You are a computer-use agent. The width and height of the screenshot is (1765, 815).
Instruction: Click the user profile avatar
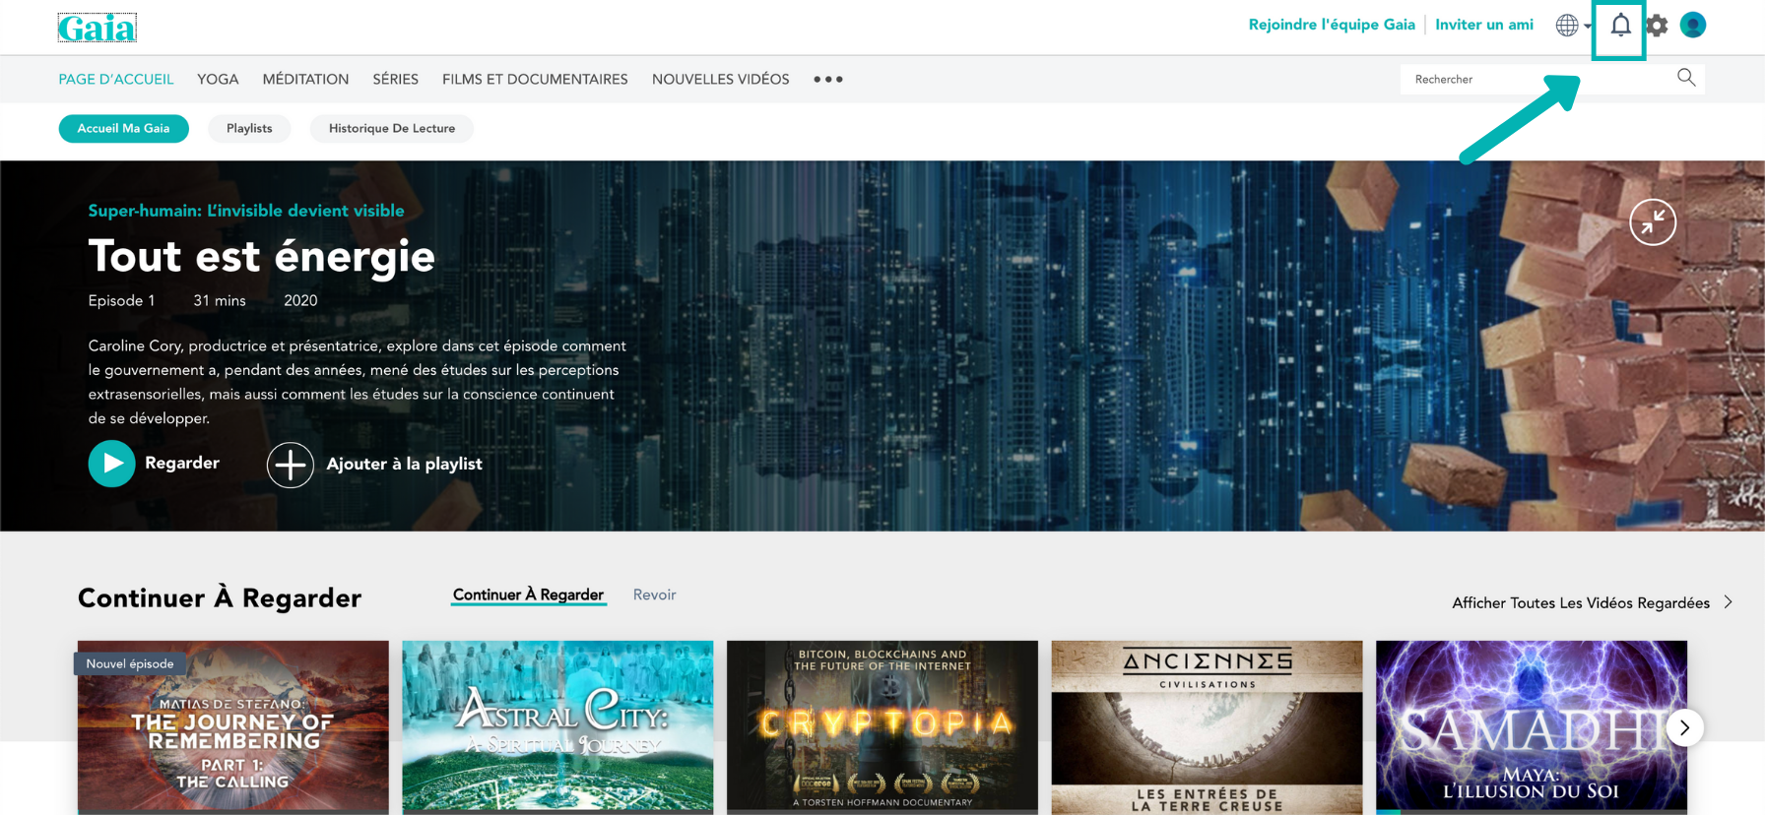point(1693,25)
